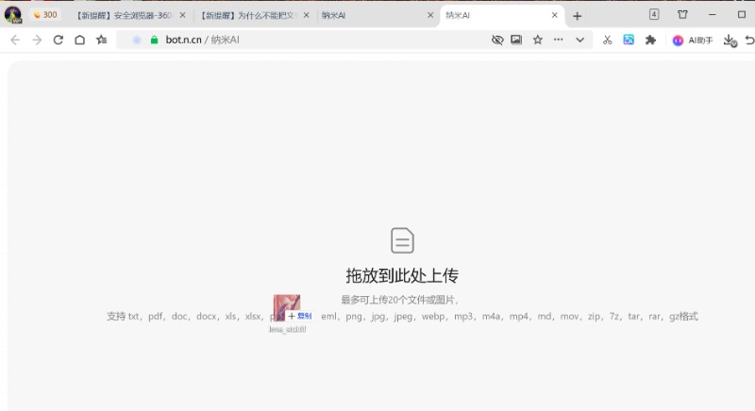Click the browser back arrow
The height and width of the screenshot is (411, 755).
click(x=15, y=40)
